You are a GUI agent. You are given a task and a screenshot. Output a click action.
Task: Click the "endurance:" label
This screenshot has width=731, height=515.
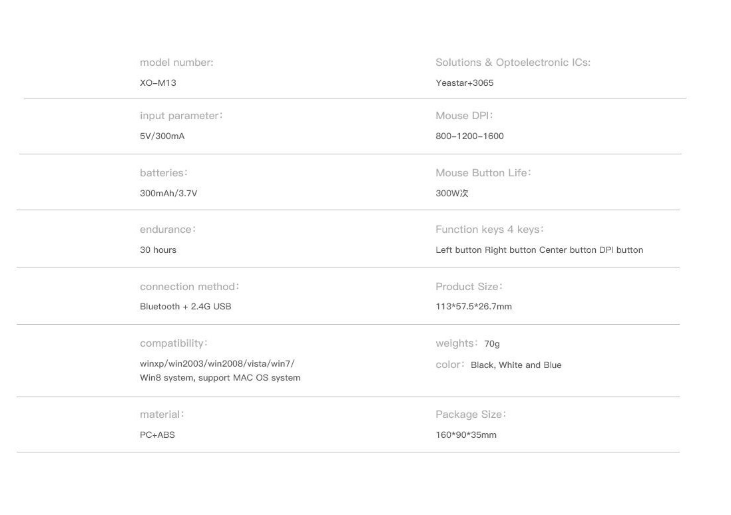(x=168, y=230)
